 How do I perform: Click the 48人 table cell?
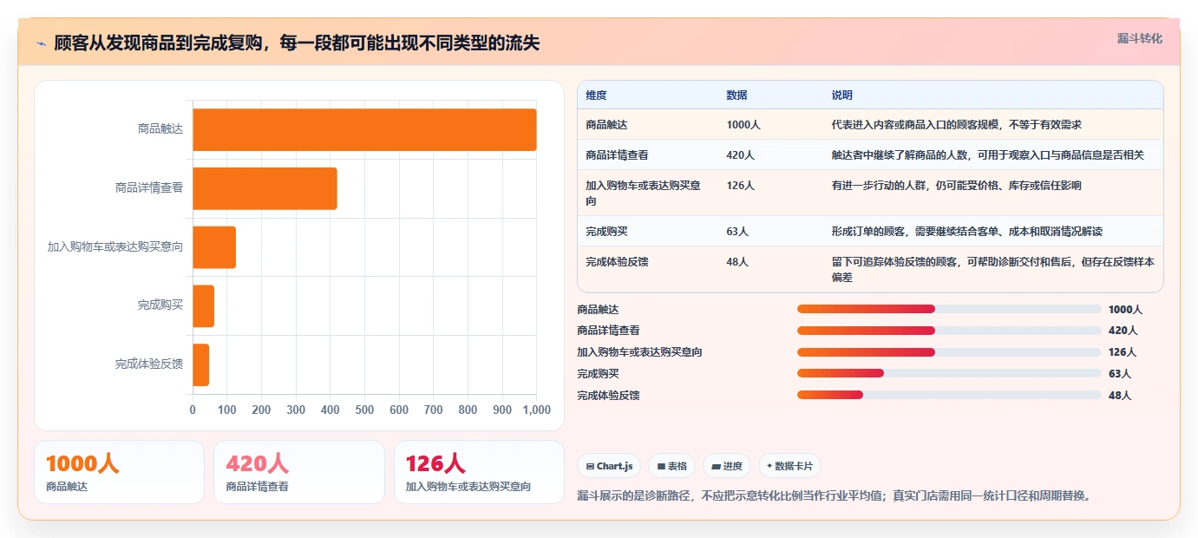click(737, 262)
